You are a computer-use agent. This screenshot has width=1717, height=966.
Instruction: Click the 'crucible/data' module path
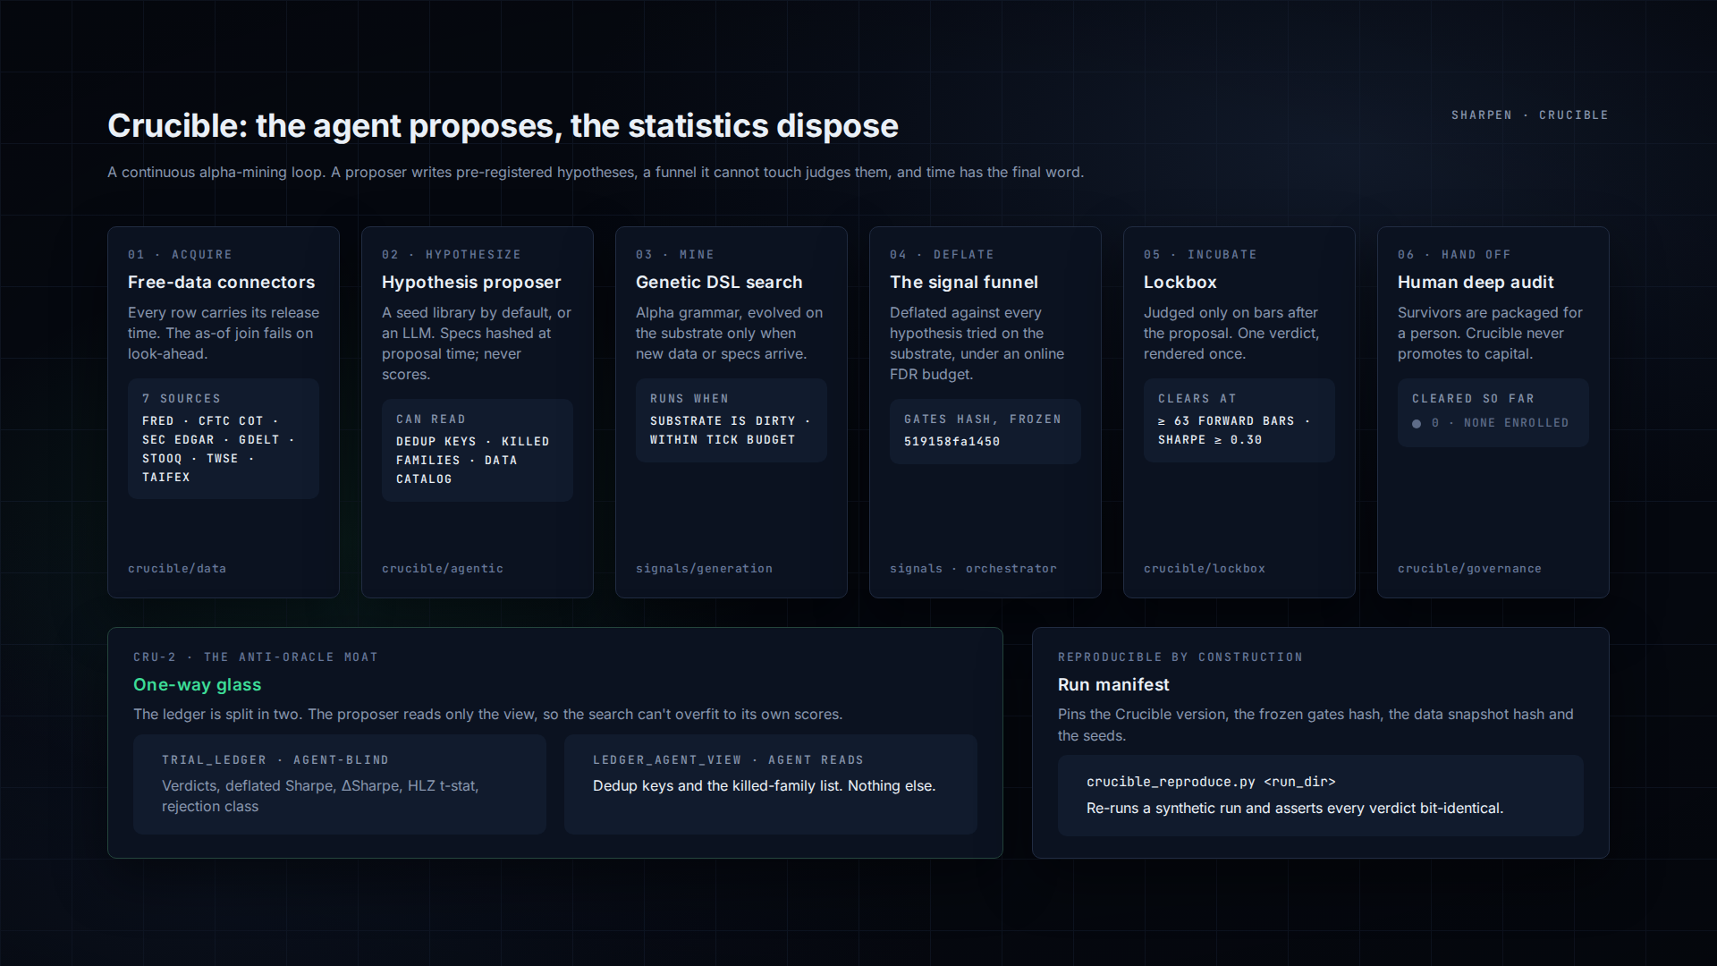click(x=177, y=569)
